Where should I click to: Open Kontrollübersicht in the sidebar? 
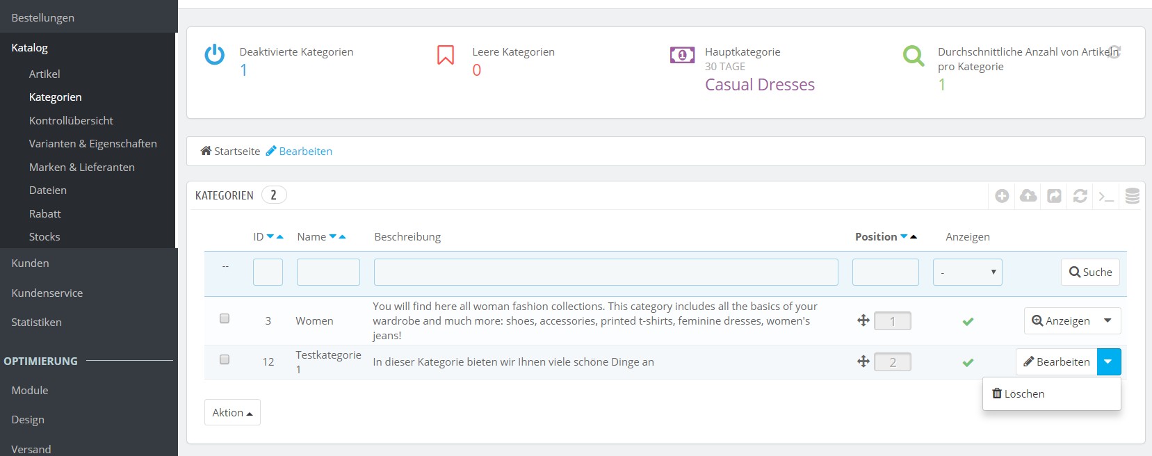(x=71, y=120)
